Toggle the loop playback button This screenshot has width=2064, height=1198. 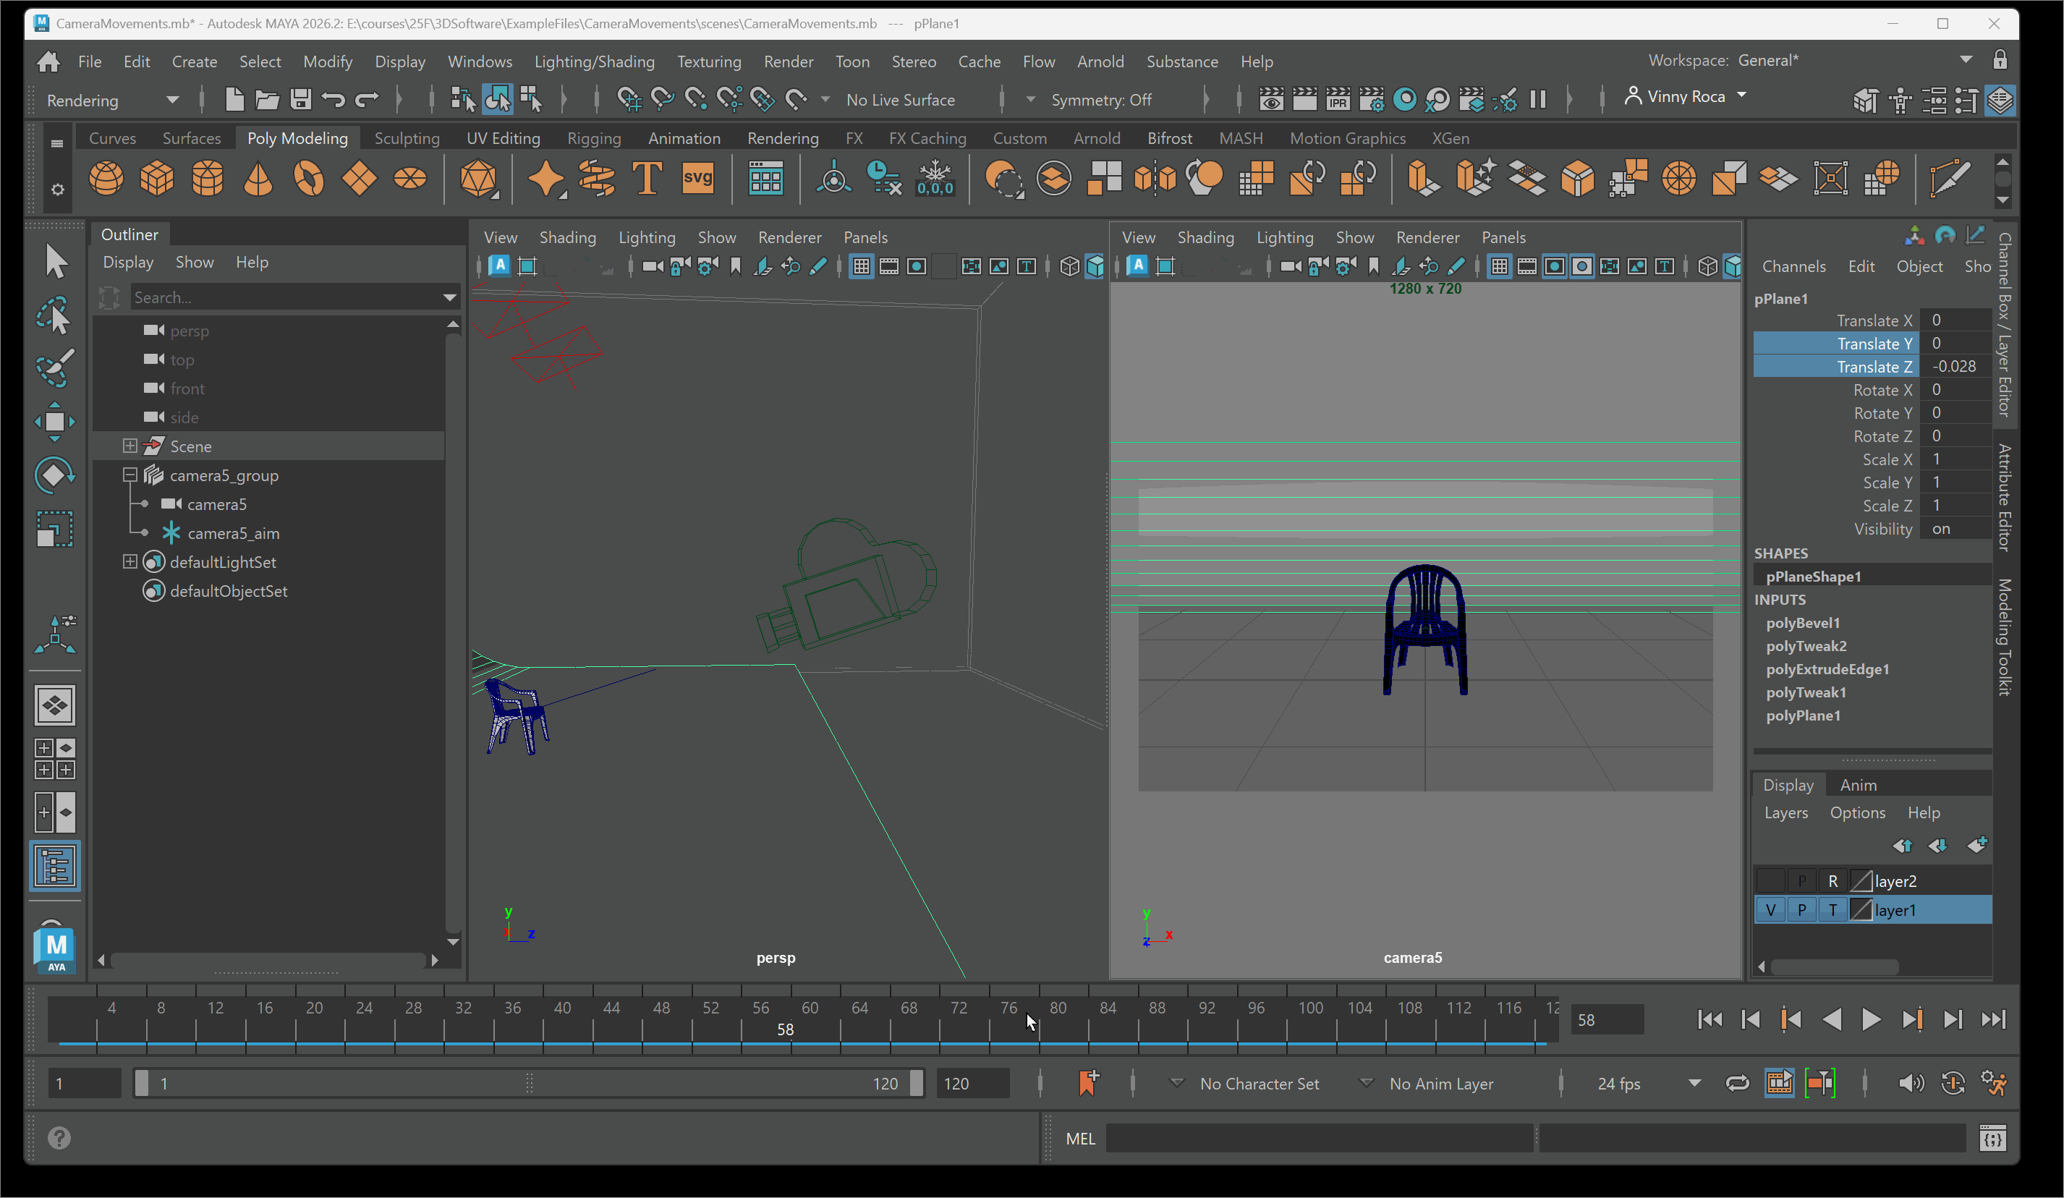point(1737,1084)
